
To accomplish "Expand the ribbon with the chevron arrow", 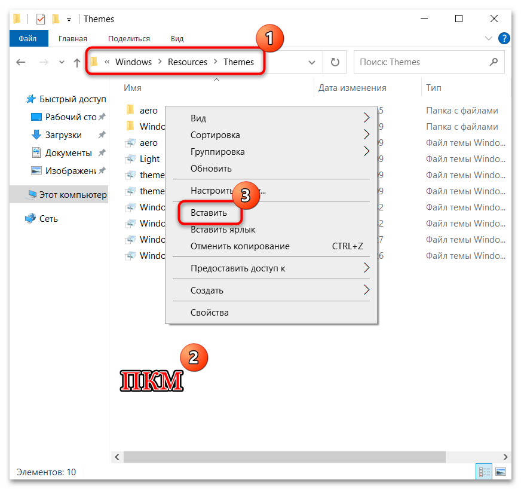I will point(489,38).
